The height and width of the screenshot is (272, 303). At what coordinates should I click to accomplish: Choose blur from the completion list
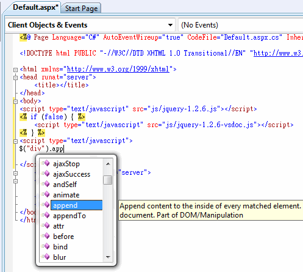60,257
